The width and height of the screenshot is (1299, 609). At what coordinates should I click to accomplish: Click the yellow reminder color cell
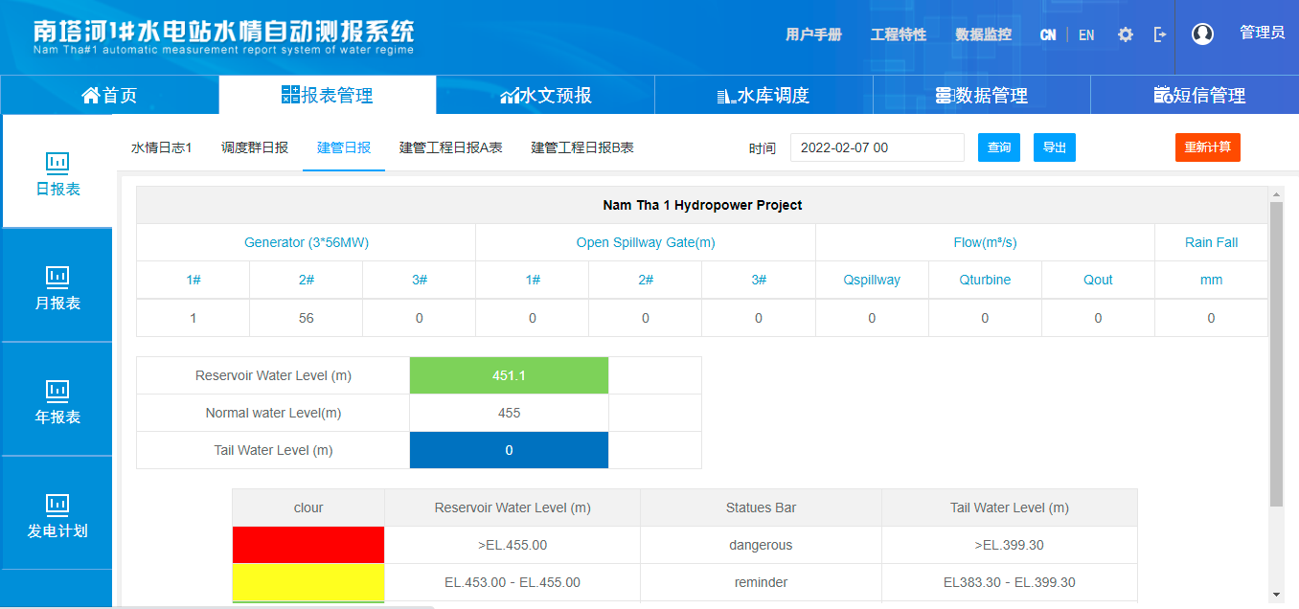tap(308, 582)
